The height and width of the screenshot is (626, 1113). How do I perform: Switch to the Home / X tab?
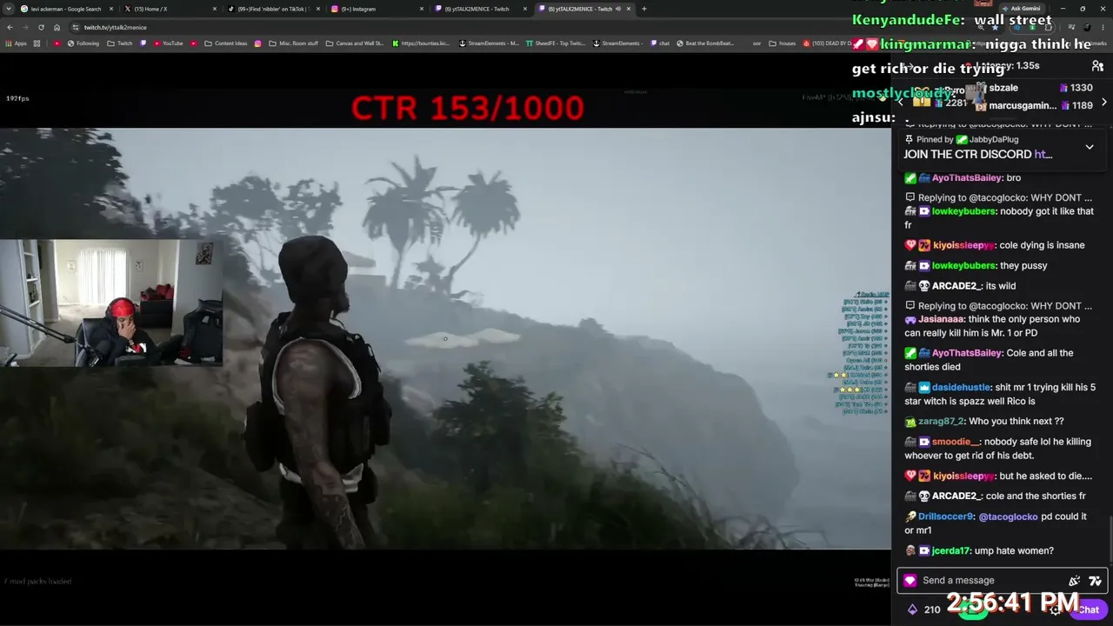170,9
